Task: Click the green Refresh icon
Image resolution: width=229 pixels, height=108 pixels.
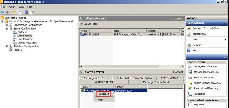Action: 189,45
